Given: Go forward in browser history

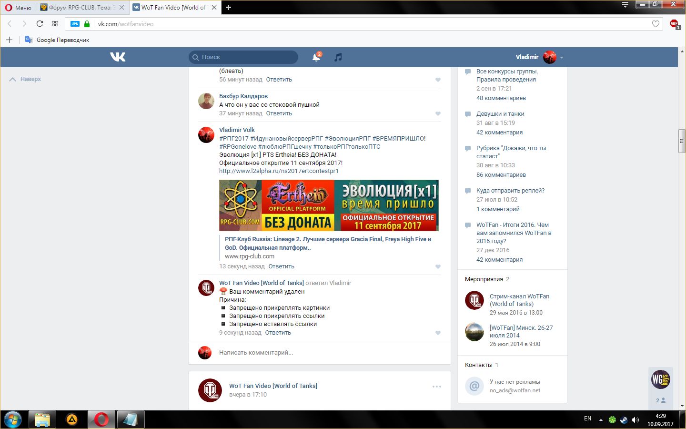Looking at the screenshot, I should (24, 24).
